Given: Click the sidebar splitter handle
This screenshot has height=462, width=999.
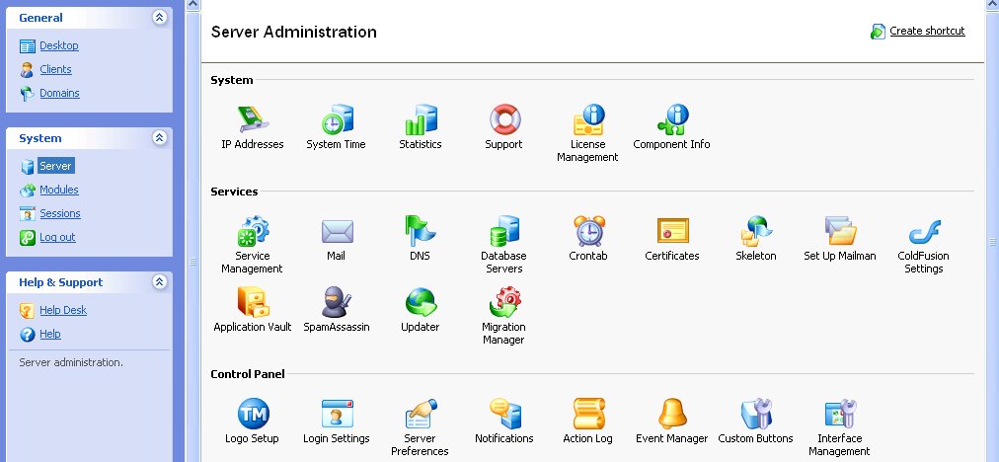Looking at the screenshot, I should 193,262.
